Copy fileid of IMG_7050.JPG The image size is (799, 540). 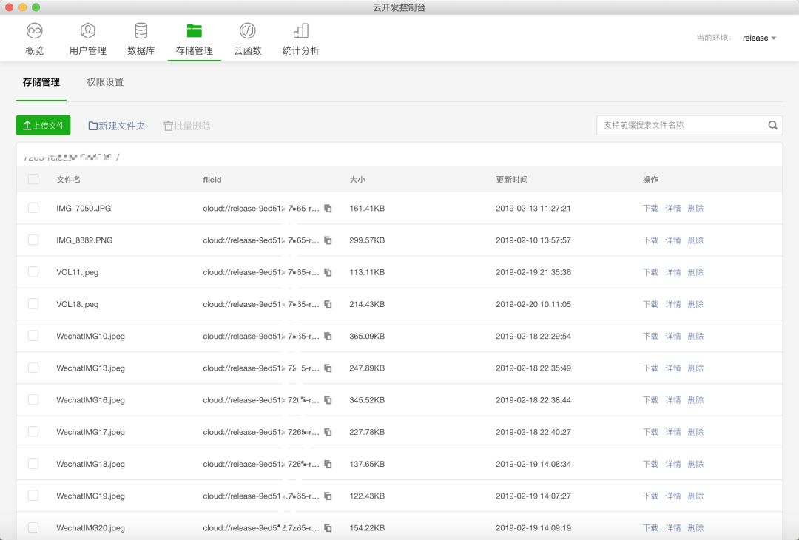[x=328, y=209]
